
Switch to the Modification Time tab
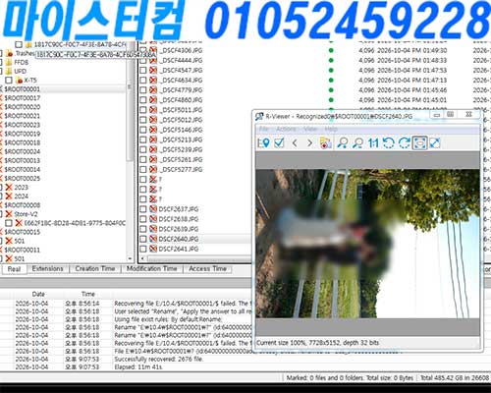[152, 268]
